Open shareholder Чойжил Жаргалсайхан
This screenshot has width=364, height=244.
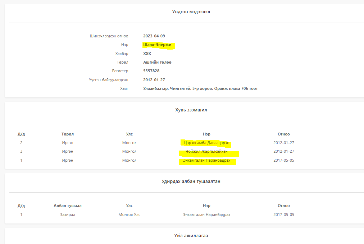pos(206,152)
